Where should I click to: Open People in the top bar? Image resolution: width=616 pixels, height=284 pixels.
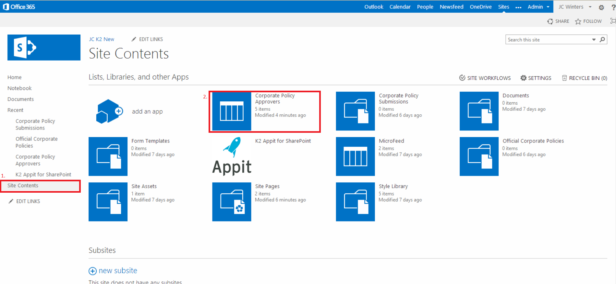click(425, 7)
